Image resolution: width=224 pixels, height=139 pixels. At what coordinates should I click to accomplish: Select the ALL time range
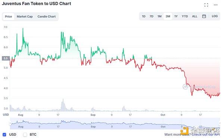click(x=195, y=16)
